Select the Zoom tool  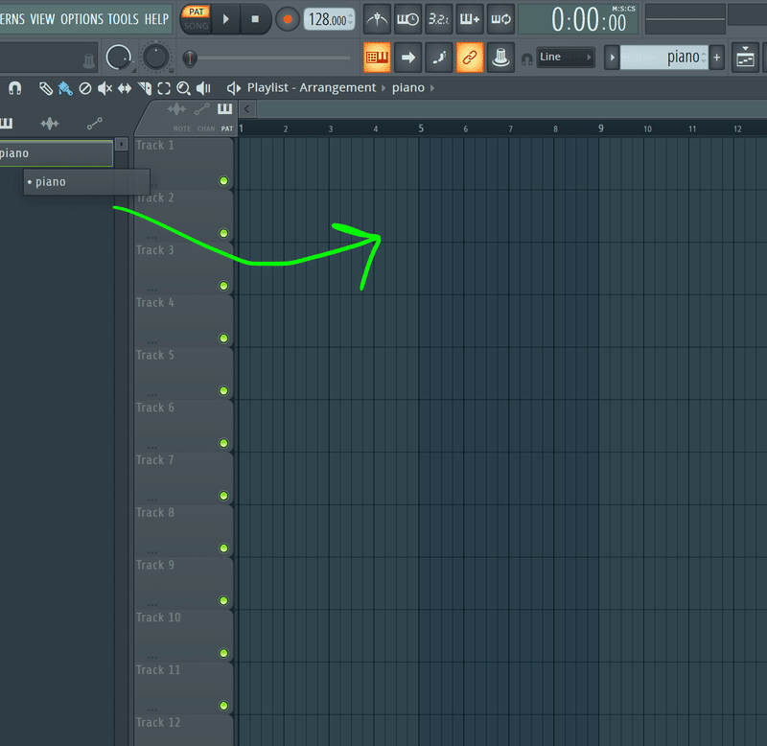pyautogui.click(x=183, y=88)
